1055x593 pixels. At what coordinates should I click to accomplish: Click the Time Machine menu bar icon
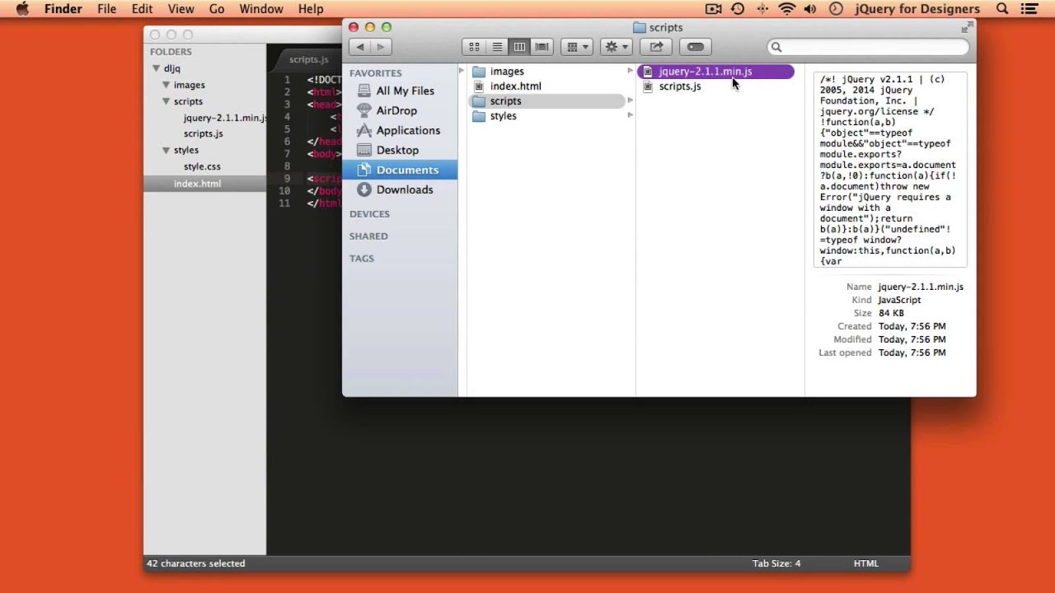click(x=738, y=9)
